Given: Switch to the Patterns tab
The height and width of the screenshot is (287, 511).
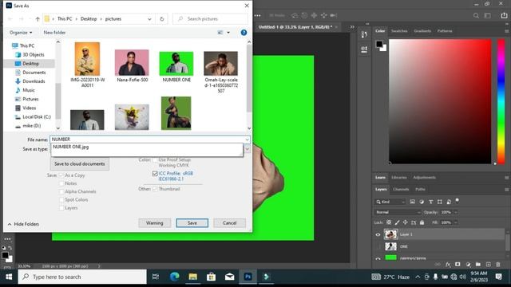Looking at the screenshot, I should click(445, 31).
